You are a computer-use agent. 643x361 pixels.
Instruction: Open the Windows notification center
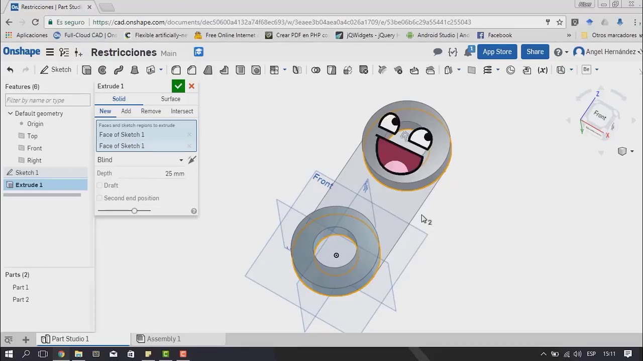(627, 354)
